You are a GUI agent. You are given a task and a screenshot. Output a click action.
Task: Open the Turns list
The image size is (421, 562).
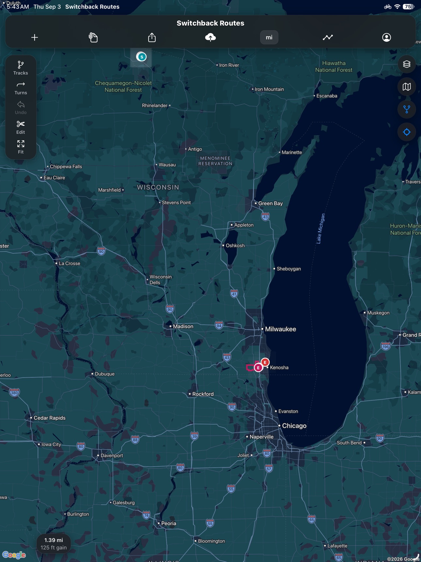pos(21,88)
